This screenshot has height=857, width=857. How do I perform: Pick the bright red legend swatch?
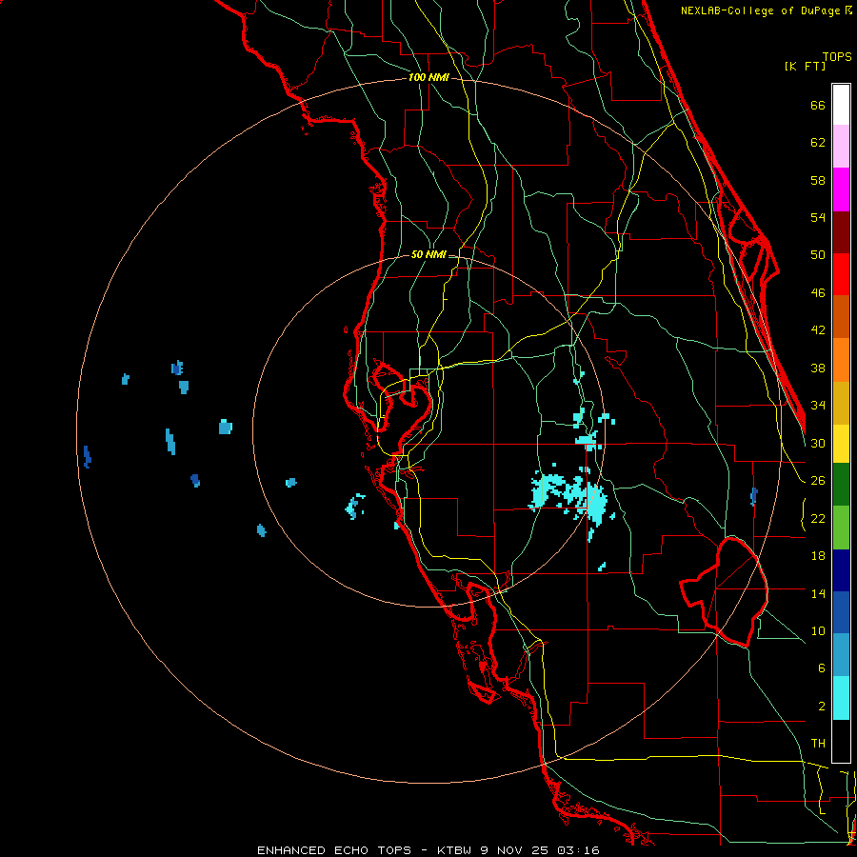tap(841, 274)
